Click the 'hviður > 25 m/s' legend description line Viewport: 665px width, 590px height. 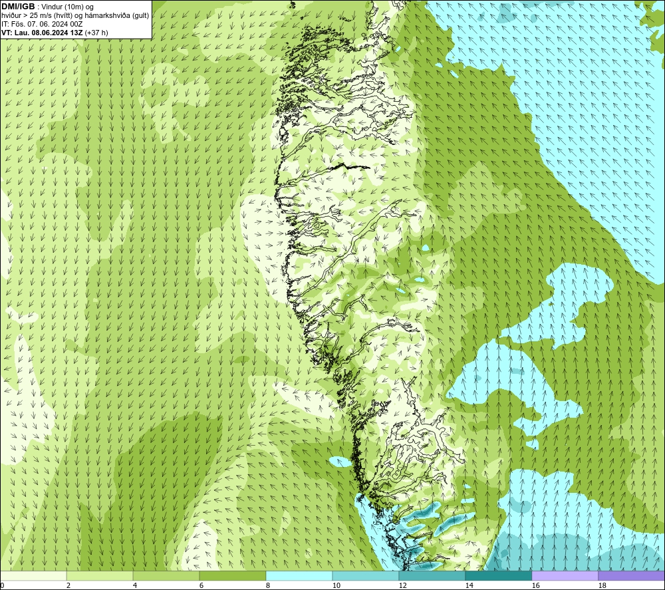[x=76, y=16]
